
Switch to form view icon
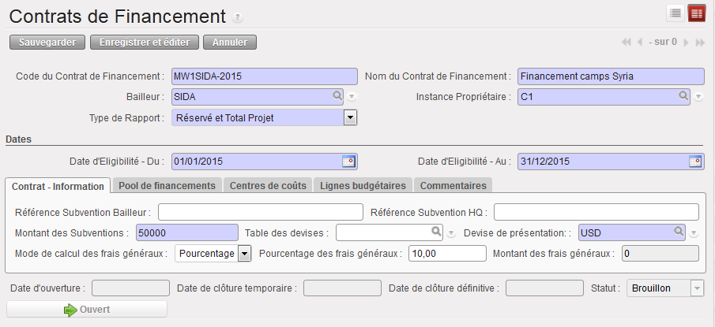tap(696, 13)
